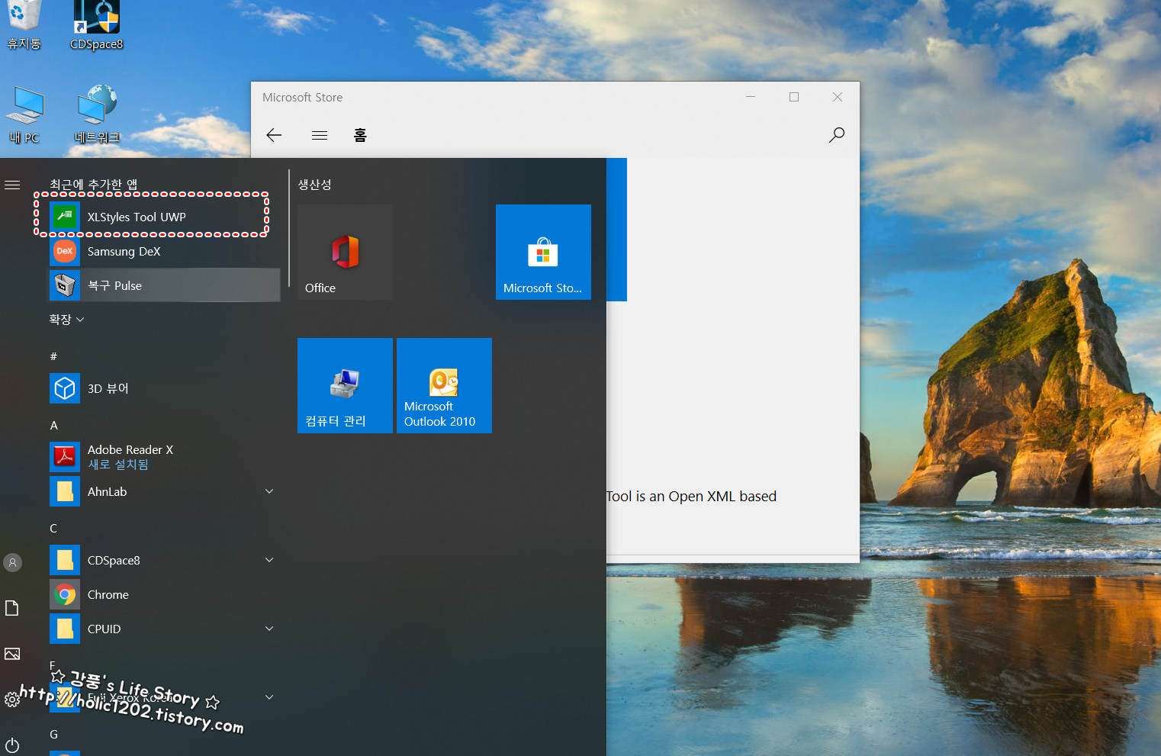Click the Office tile

coord(345,252)
